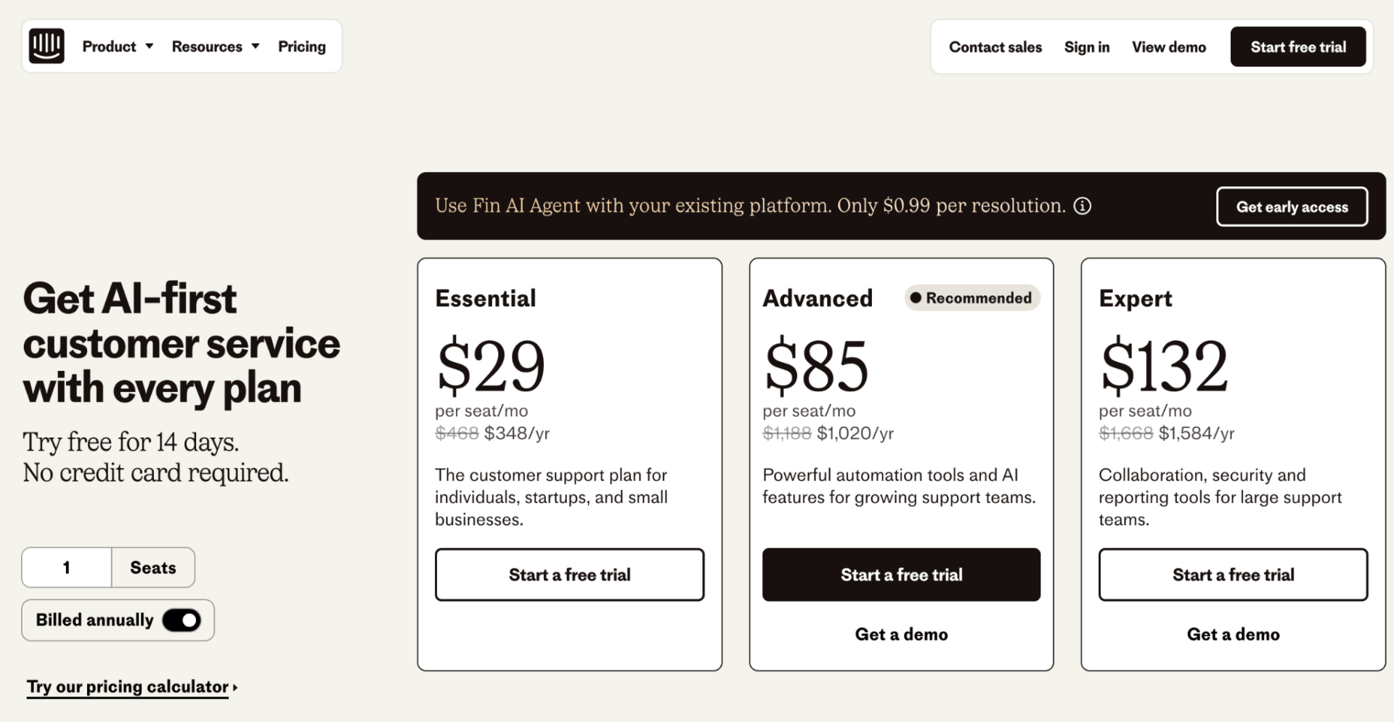The height and width of the screenshot is (722, 1394).
Task: Click the Sign in link
Action: (x=1087, y=46)
